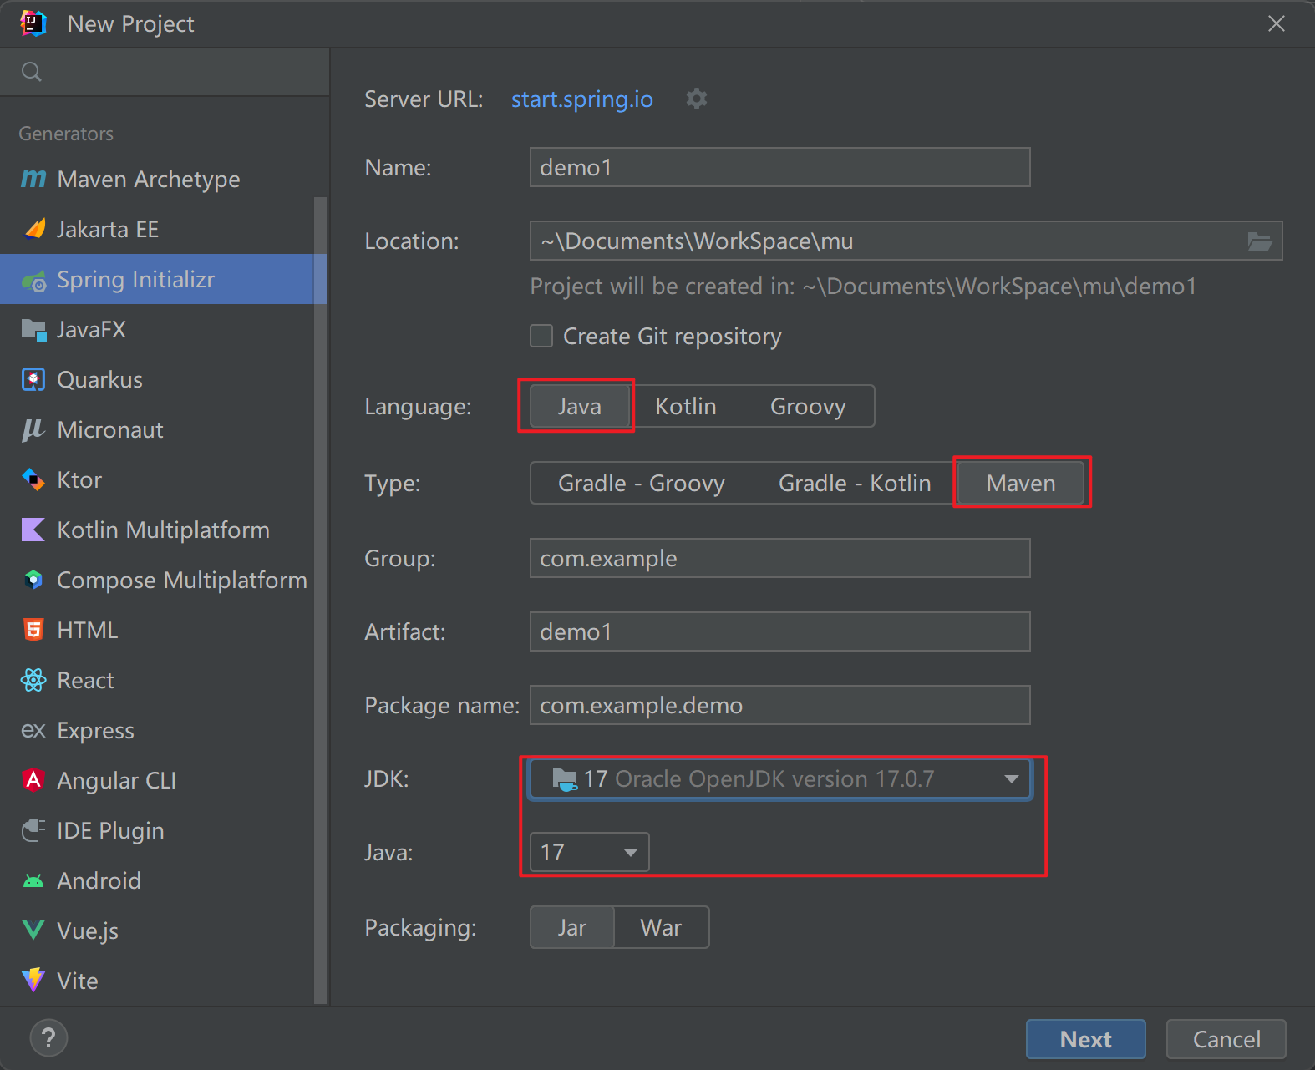Click the search magnifier icon
Screen dimensions: 1315x1070
coord(32,72)
